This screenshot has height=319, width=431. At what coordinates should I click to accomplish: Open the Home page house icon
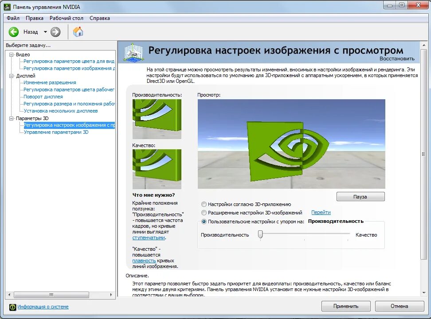click(x=78, y=31)
